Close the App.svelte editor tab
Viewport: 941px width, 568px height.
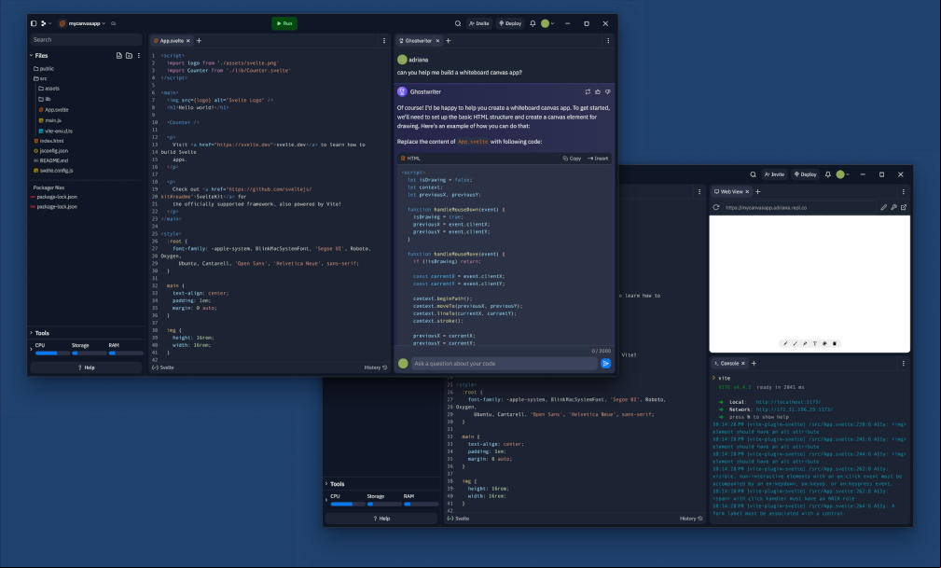pos(187,41)
